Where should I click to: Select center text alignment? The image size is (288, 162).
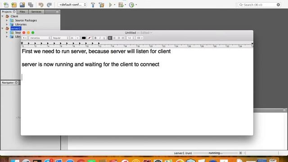[114, 38]
